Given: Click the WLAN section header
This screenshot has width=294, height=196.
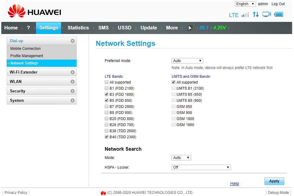Looking at the screenshot, I should (x=42, y=82).
